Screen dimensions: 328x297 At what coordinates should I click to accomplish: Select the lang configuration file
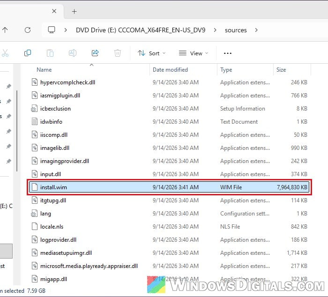click(x=170, y=214)
